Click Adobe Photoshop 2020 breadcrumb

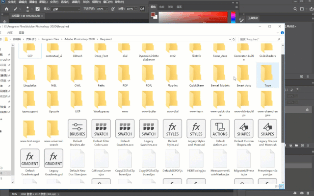tap(79, 39)
